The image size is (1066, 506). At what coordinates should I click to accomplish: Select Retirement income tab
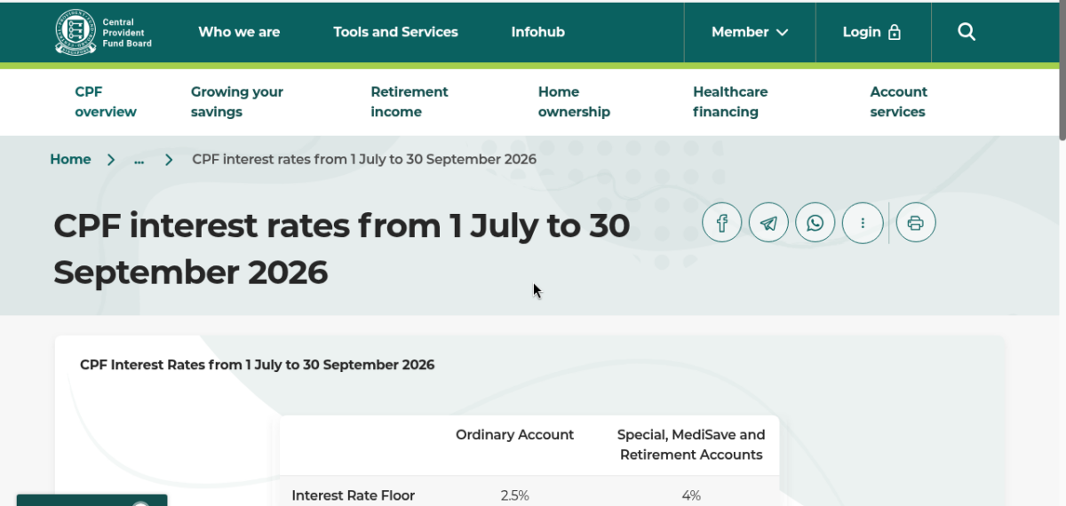coord(410,102)
